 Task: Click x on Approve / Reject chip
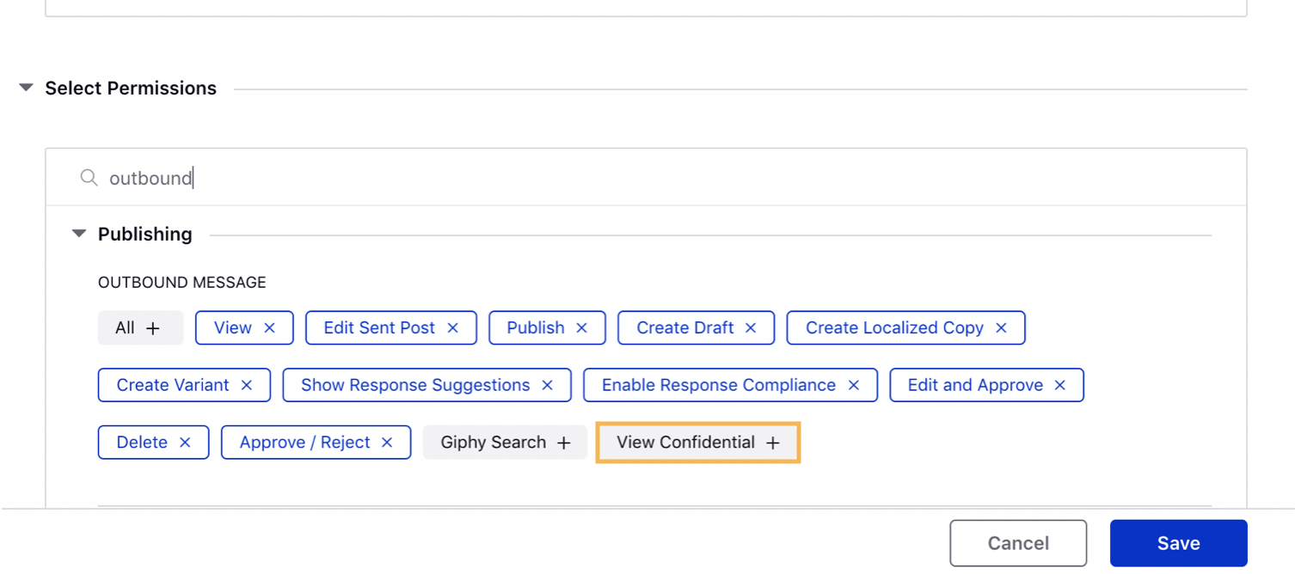click(387, 443)
